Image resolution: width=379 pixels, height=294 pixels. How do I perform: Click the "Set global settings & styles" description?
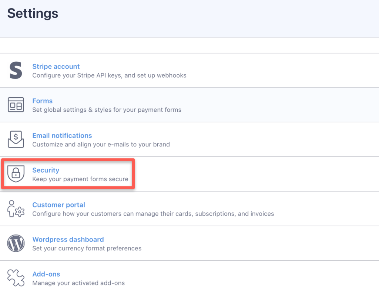coord(107,109)
